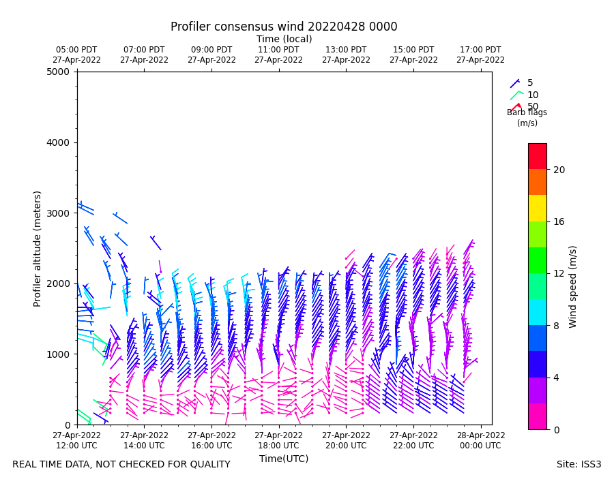Click the "11:00 PDT" top axis tick label
Image resolution: width=614 pixels, height=477 pixels.
point(278,50)
